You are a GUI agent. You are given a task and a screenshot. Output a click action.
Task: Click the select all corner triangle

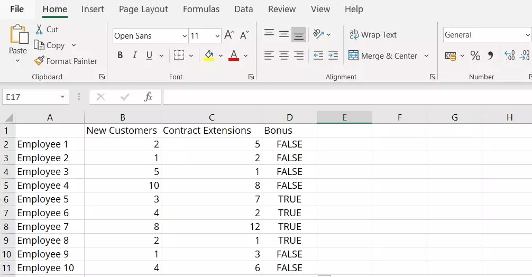point(9,118)
